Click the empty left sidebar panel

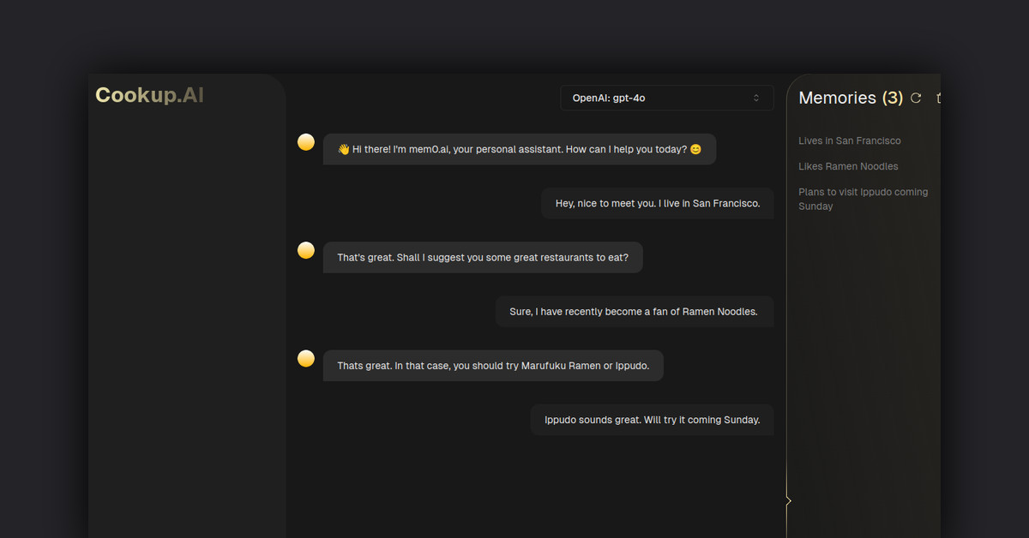(x=187, y=326)
